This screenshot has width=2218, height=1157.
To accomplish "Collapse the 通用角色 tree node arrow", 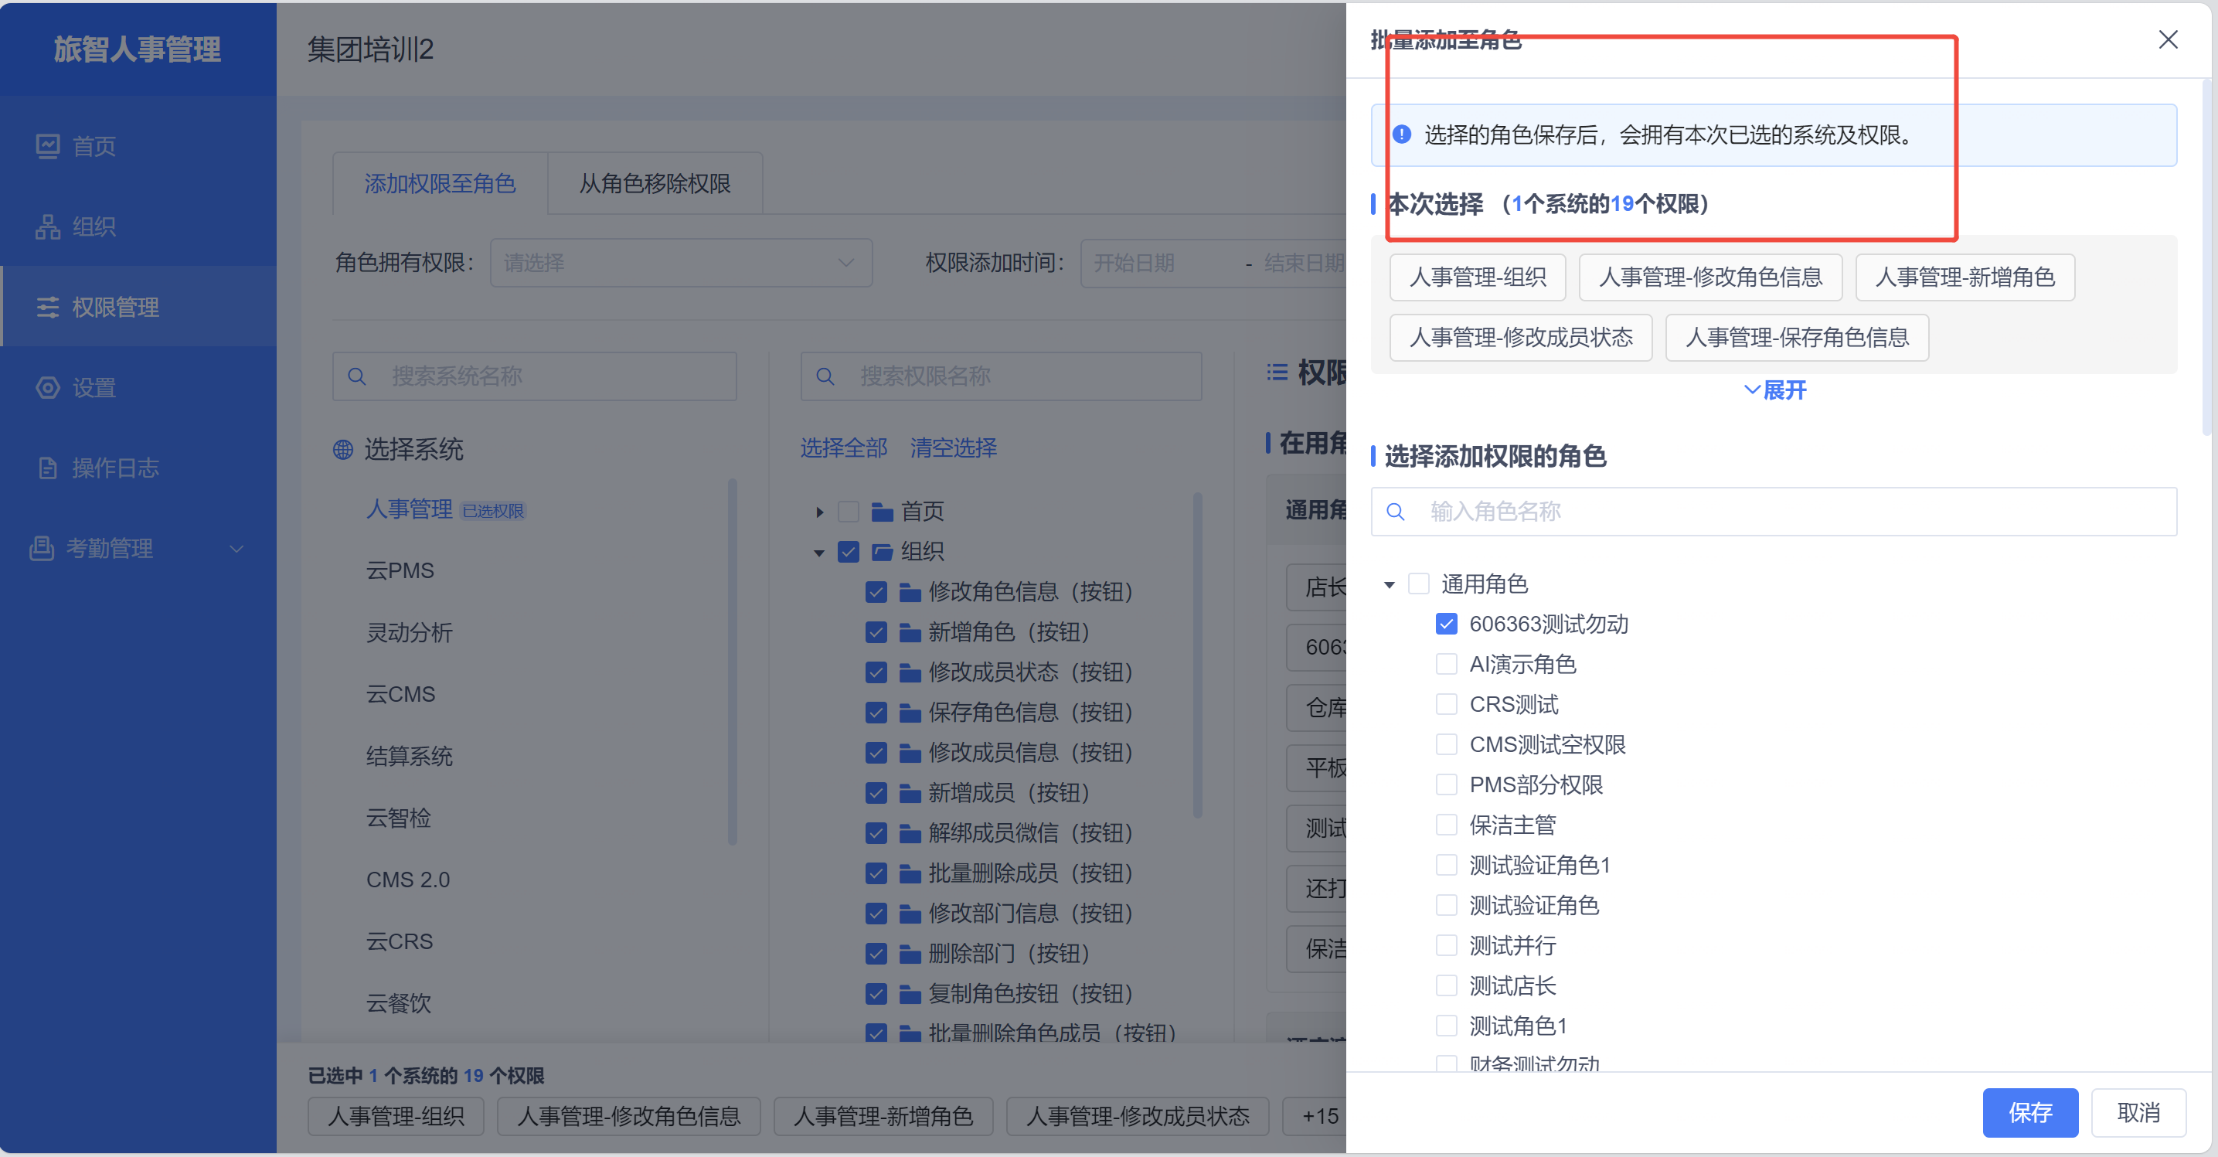I will [x=1389, y=584].
